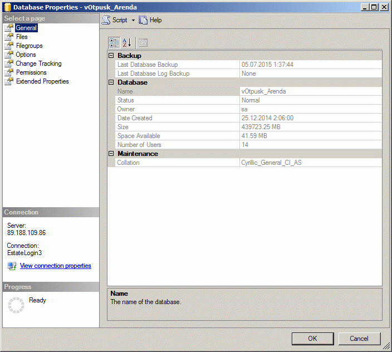The width and height of the screenshot is (392, 352).
Task: Click the icon beside Change Tracking page
Action: tap(9, 63)
